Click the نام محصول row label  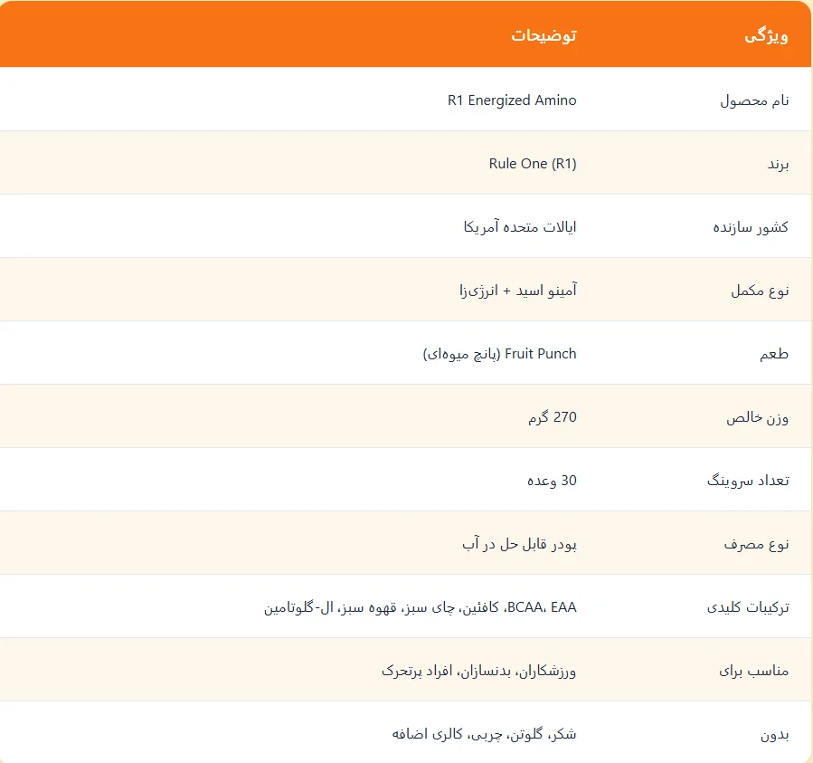click(x=754, y=100)
